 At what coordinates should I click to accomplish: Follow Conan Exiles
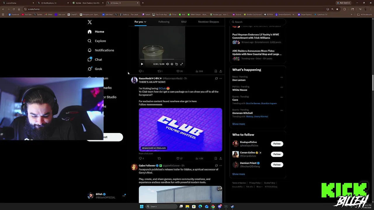[x=277, y=154]
